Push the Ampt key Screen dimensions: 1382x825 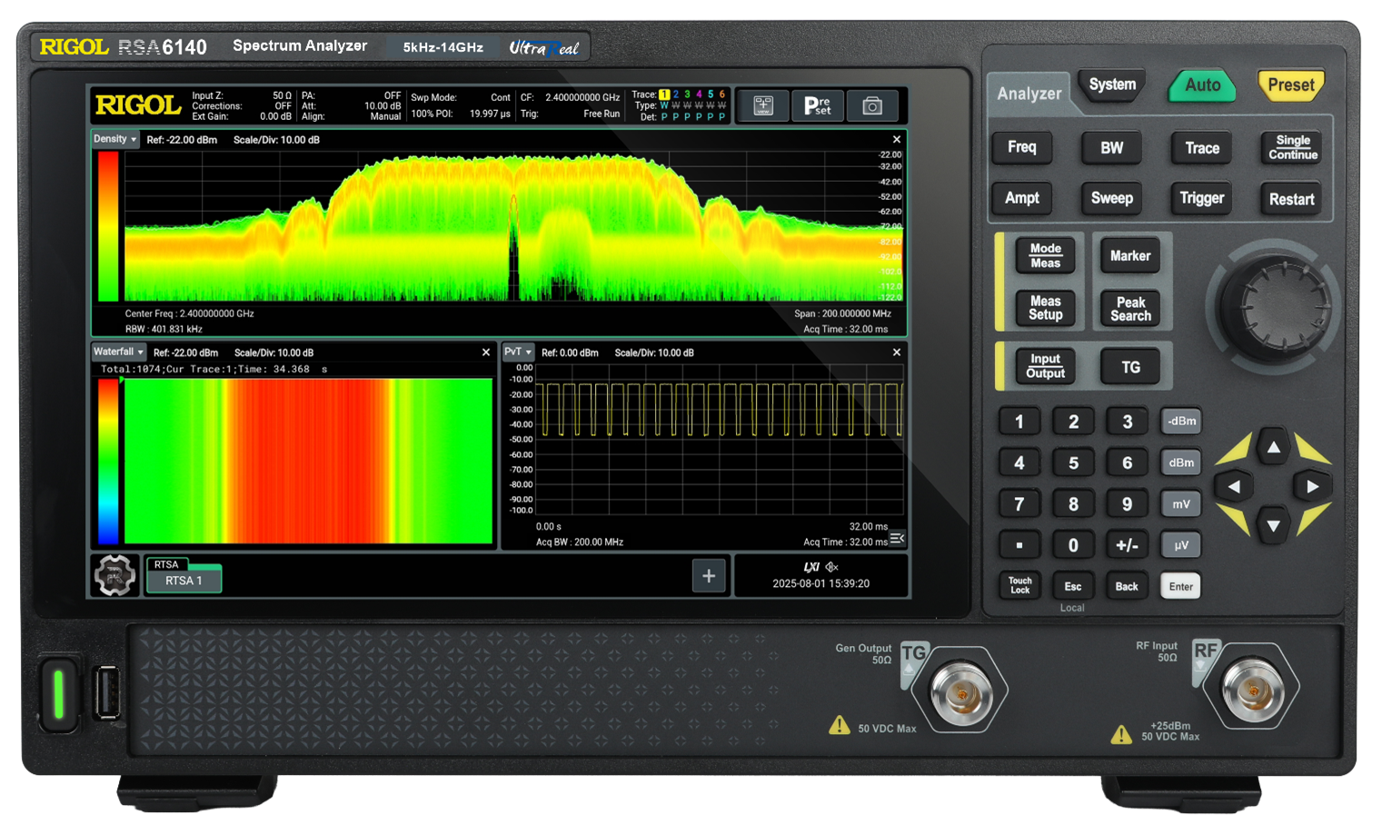[x=1022, y=198]
